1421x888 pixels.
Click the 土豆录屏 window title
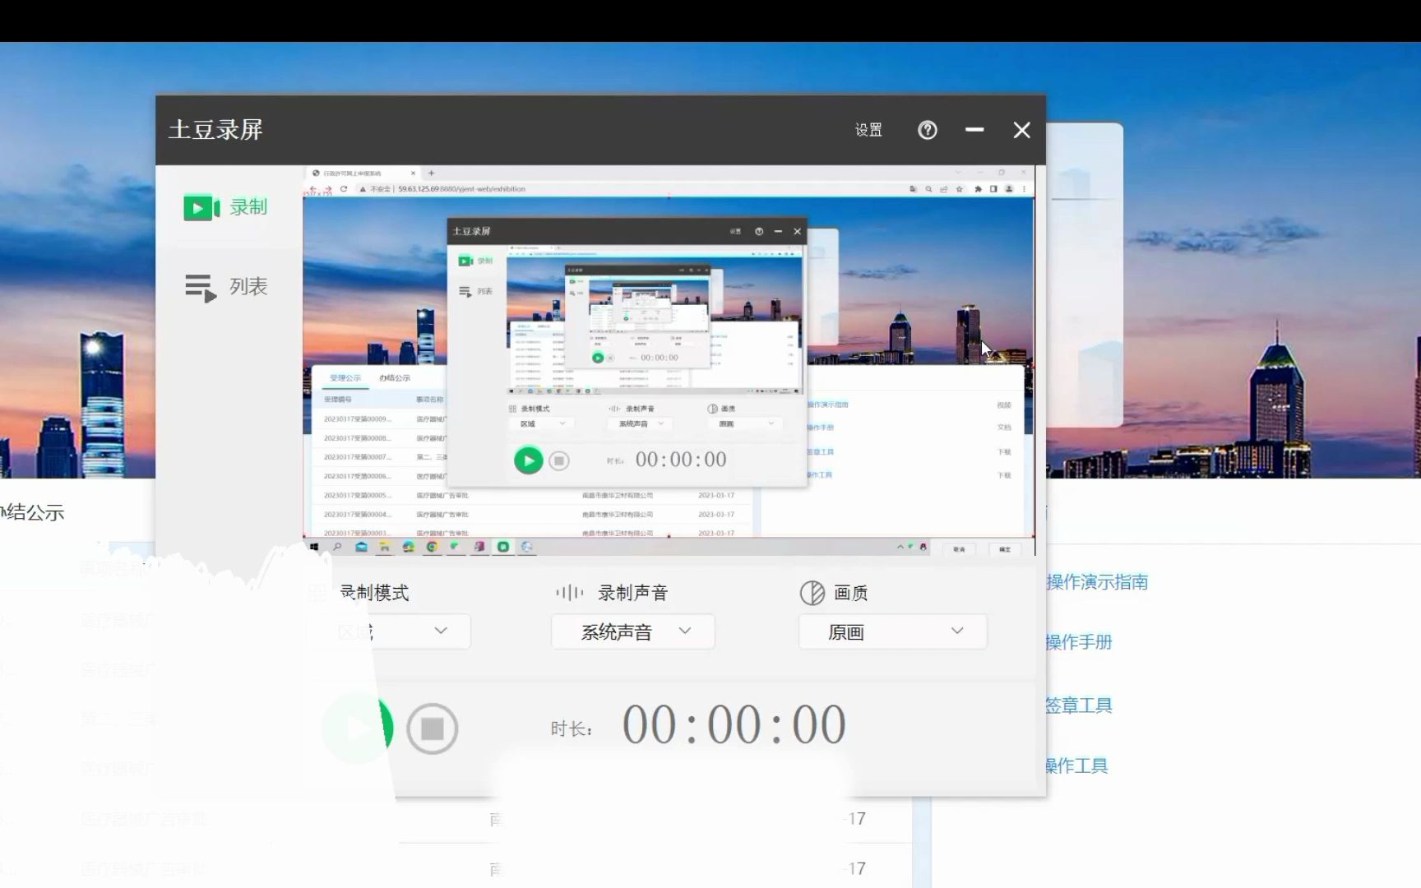215,130
